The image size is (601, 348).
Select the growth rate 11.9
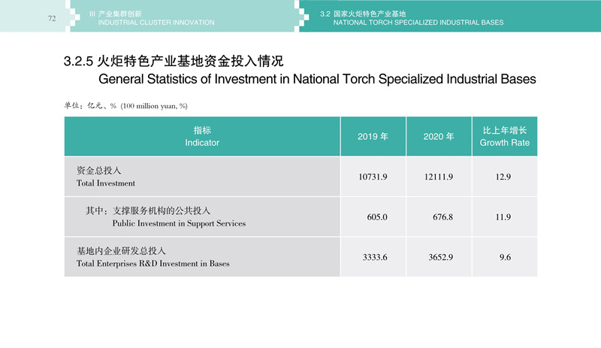(x=503, y=217)
